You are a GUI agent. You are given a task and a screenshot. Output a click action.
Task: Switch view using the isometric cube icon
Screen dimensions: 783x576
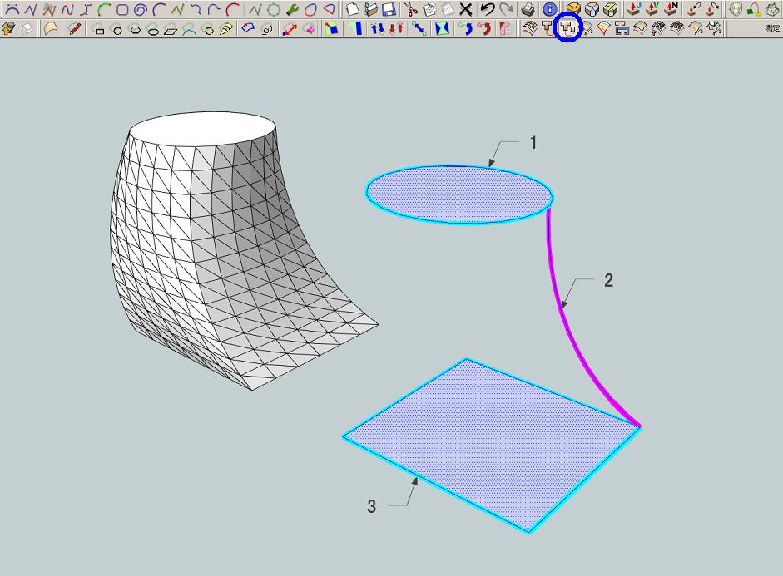point(593,11)
